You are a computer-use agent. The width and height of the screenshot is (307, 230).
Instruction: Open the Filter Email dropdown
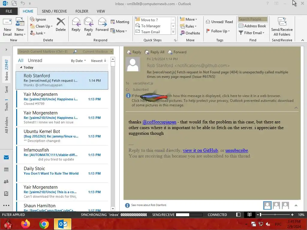click(x=252, y=33)
